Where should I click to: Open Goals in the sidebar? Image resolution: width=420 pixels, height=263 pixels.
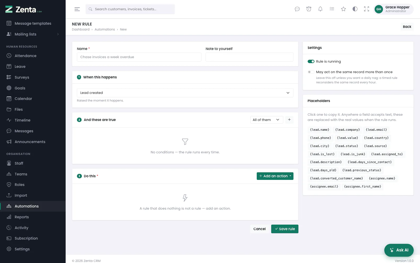coord(33,88)
